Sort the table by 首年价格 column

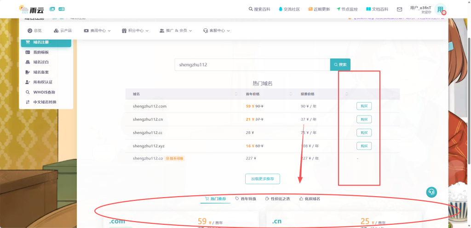point(254,94)
